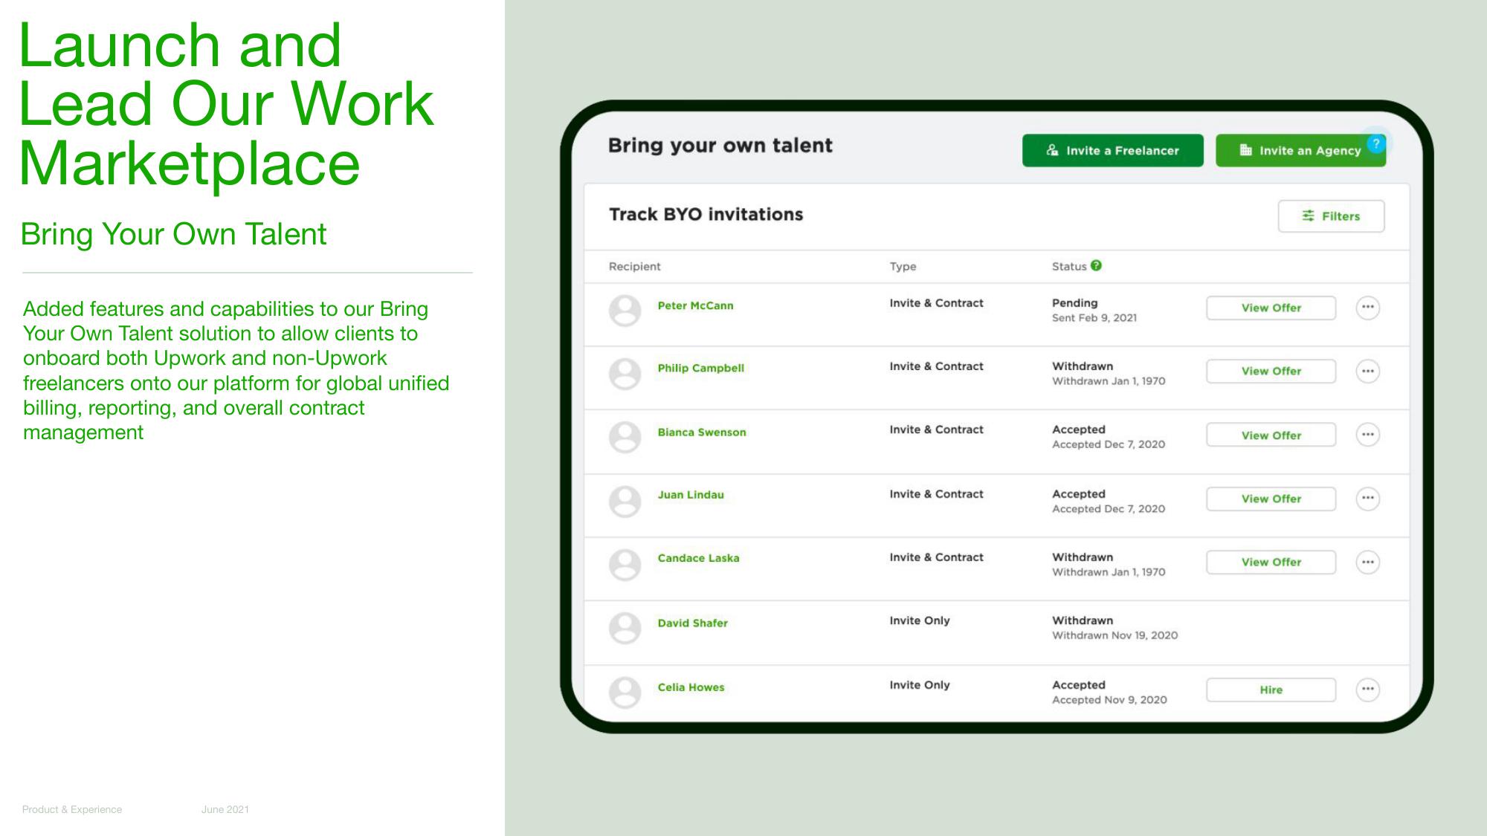Toggle status filter visibility
This screenshot has height=836, width=1487.
[x=1331, y=216]
